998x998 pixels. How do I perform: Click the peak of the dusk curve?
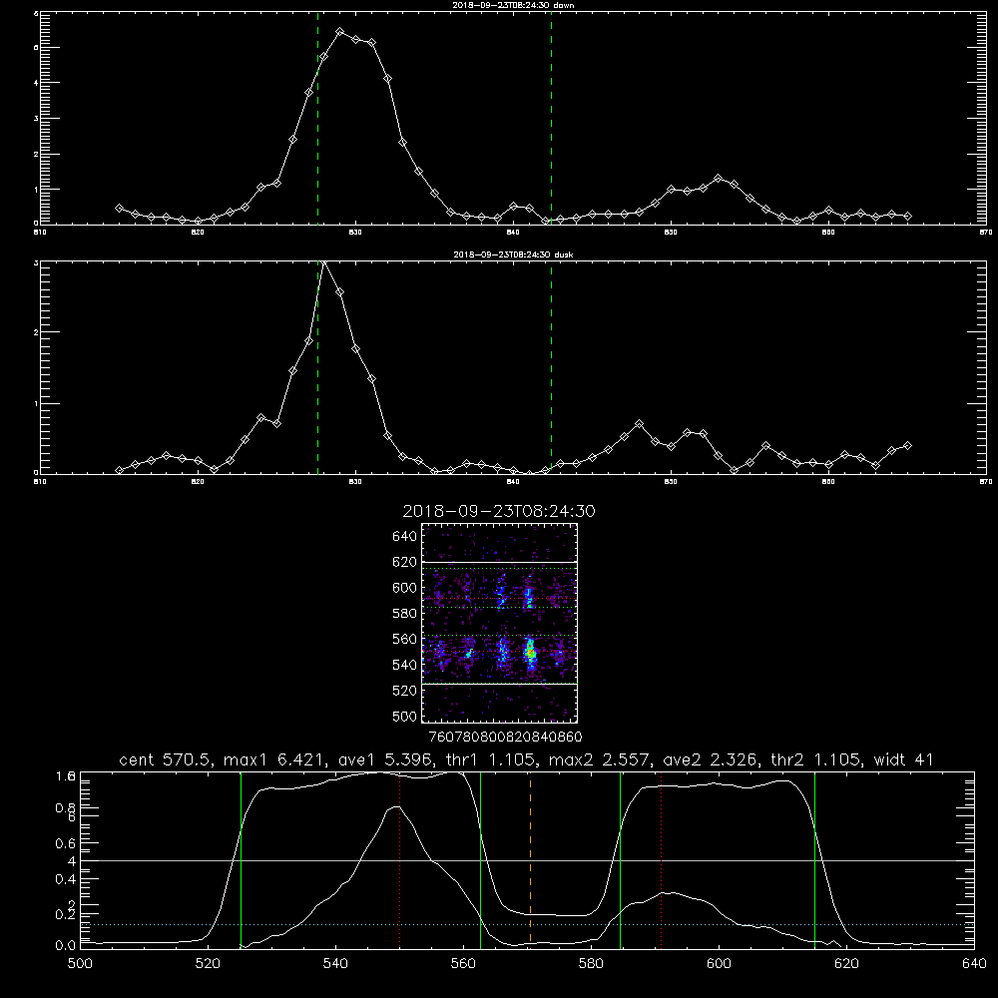pyautogui.click(x=324, y=262)
